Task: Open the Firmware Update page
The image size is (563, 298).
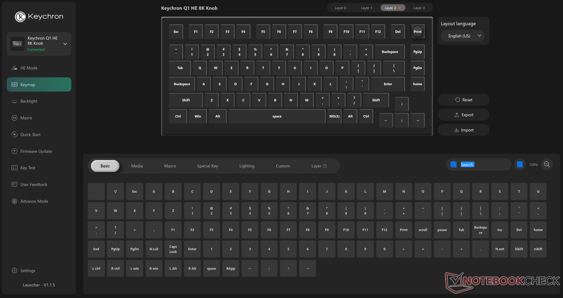Action: pos(36,151)
